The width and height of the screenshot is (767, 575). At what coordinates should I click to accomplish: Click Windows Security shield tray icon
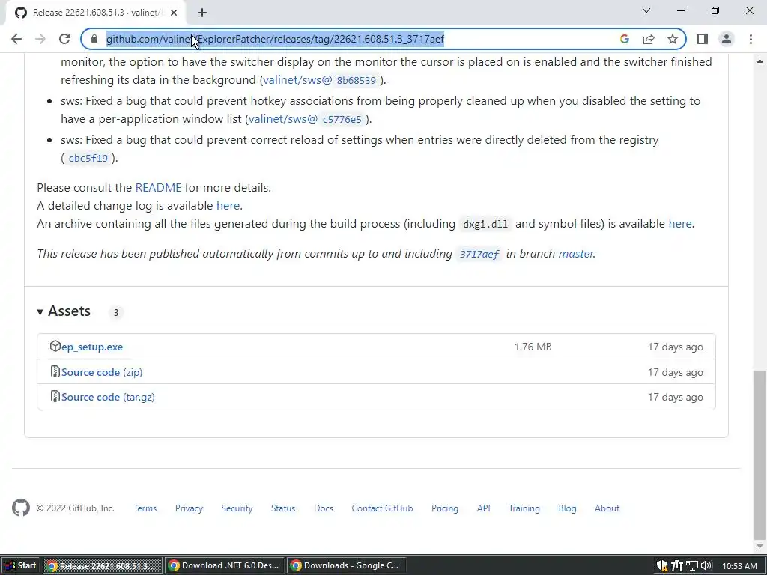(662, 566)
